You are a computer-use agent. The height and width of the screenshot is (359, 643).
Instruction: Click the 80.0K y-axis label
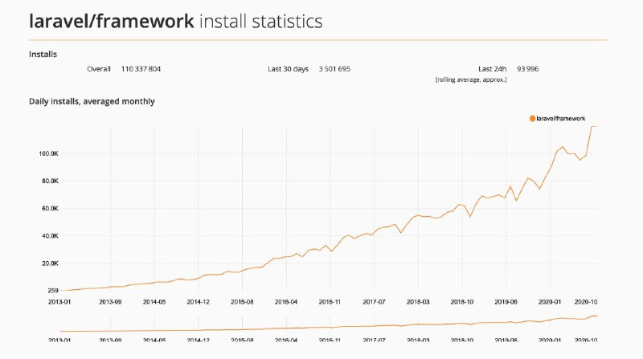click(50, 181)
